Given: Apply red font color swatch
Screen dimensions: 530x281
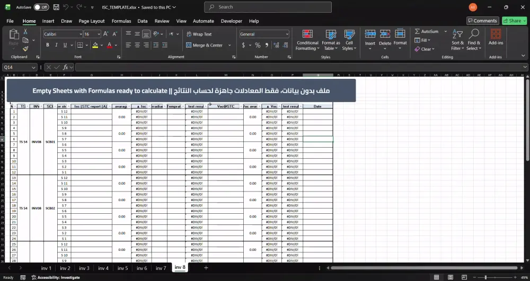Looking at the screenshot, I should [110, 45].
